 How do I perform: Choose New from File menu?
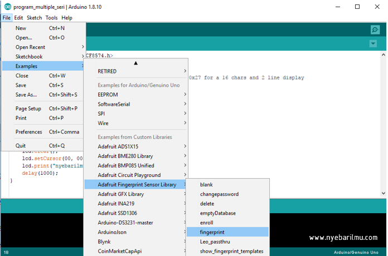click(x=43, y=28)
